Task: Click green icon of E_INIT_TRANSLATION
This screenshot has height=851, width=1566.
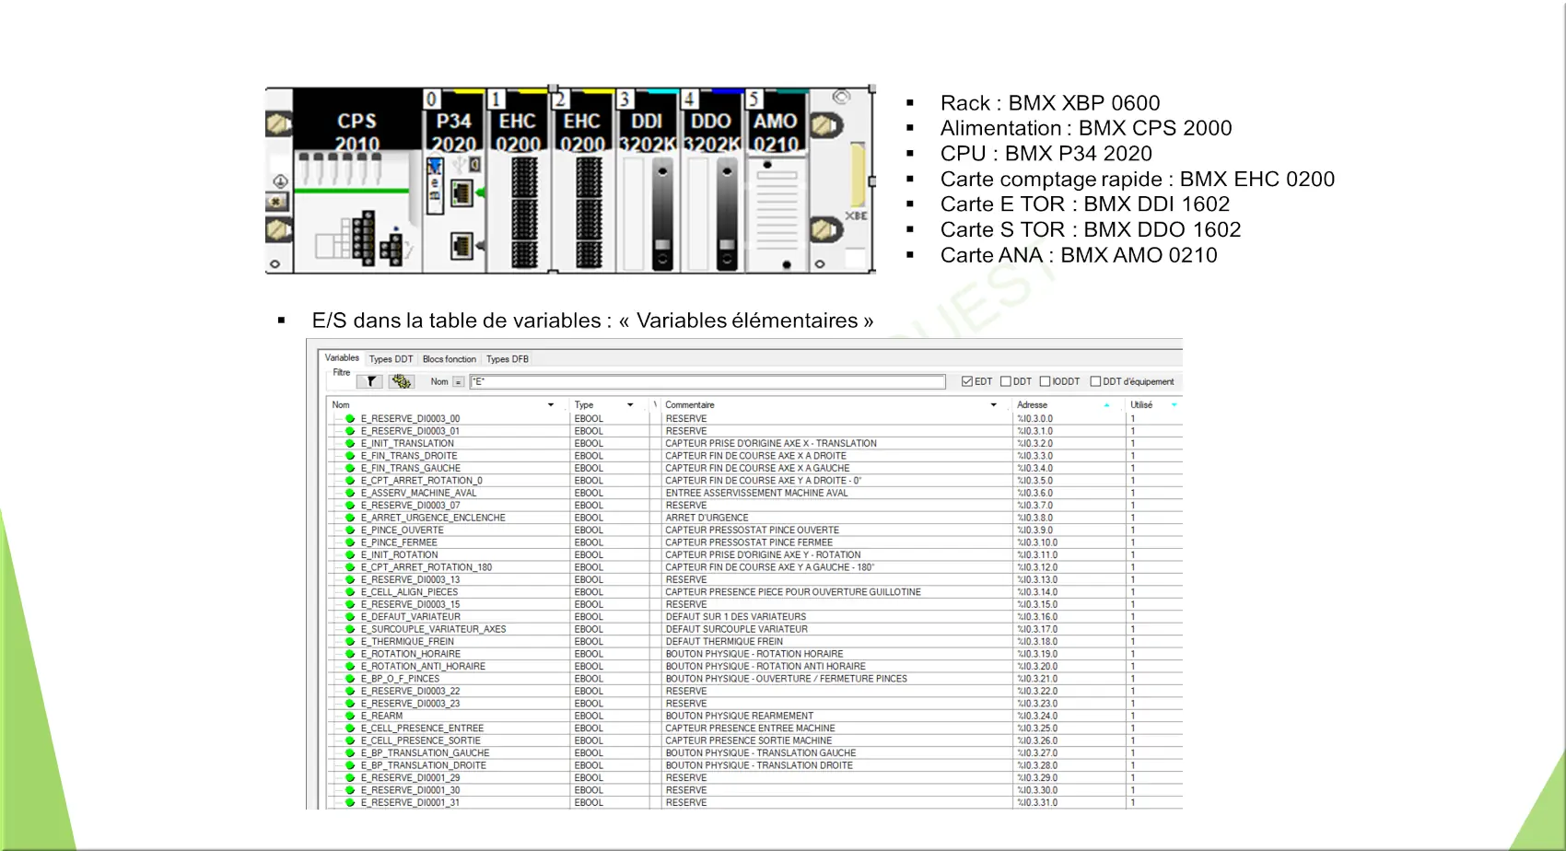Action: (350, 444)
